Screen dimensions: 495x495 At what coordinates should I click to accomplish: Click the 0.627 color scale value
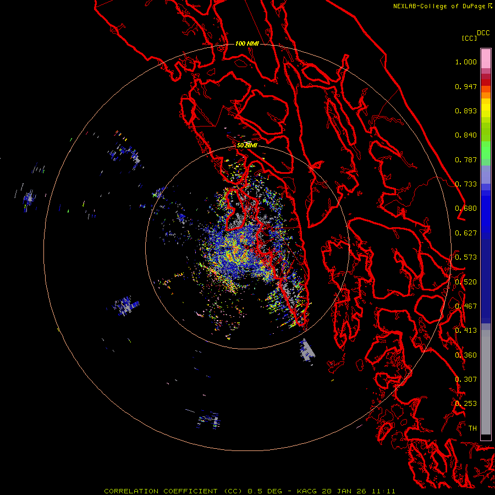(466, 233)
